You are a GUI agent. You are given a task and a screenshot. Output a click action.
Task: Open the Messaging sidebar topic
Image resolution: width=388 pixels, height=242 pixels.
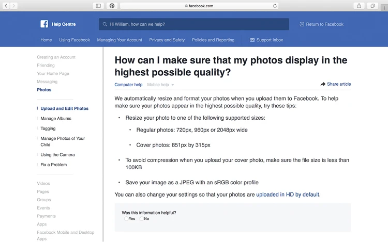(47, 82)
